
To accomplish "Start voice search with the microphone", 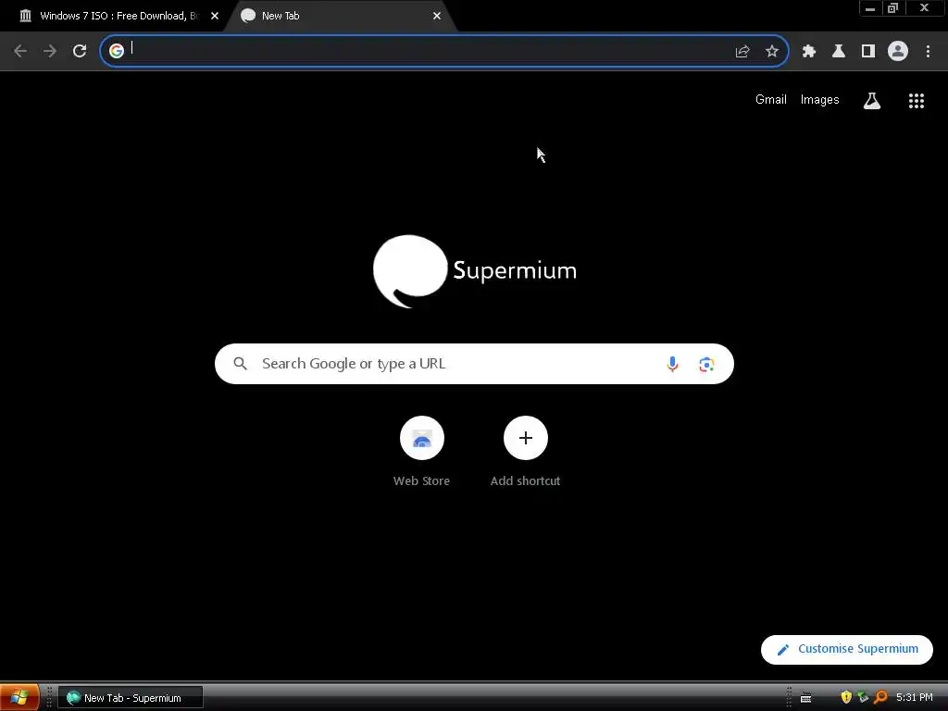I will (x=672, y=364).
